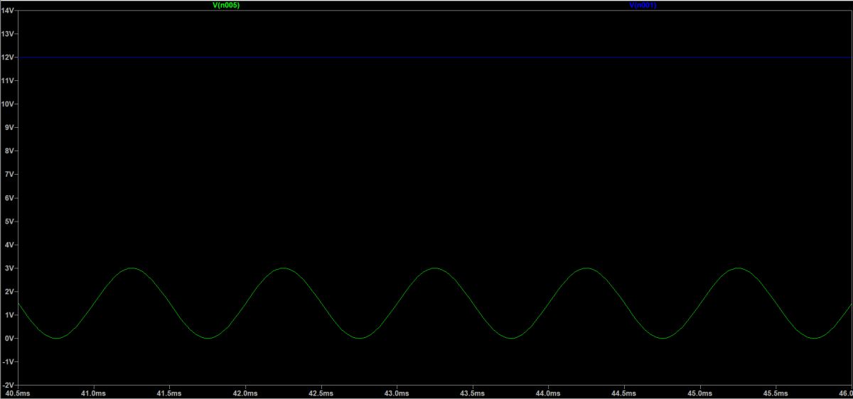This screenshot has width=853, height=399.
Task: Click the 43.0ms time axis label
Action: pos(396,393)
